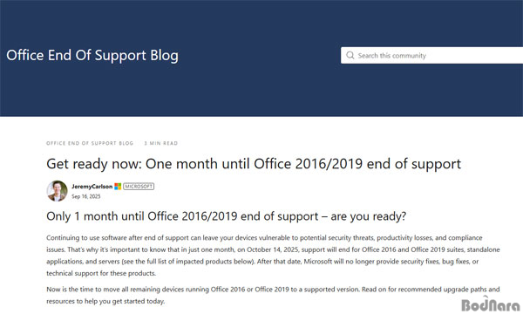Click the 'Only 1 month until' subheading

click(226, 216)
